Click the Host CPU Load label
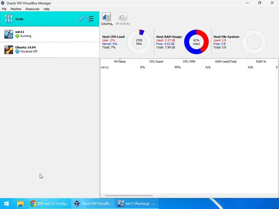Image resolution: width=279 pixels, height=209 pixels. 113,37
